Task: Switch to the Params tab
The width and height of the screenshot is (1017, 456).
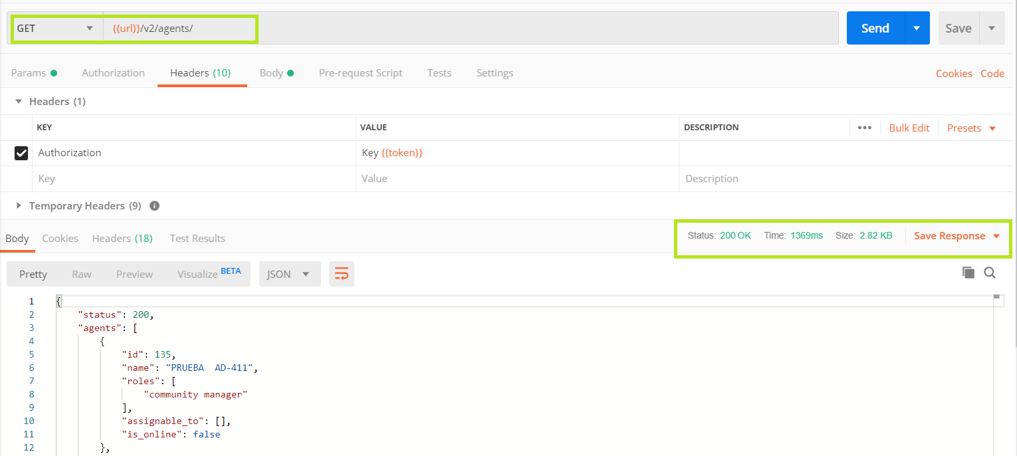Action: 34,73
